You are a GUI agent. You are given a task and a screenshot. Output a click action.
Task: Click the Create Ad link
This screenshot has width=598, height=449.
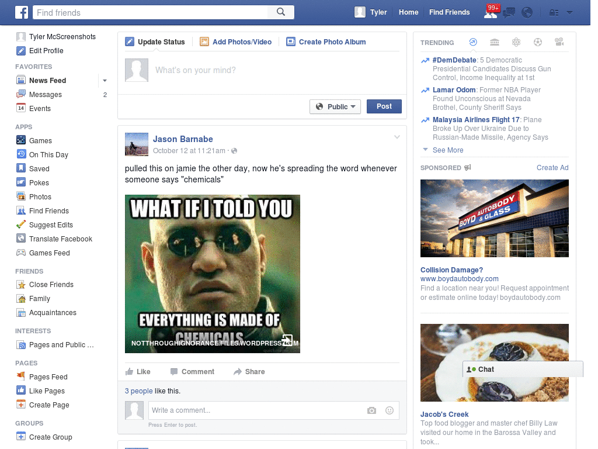(552, 168)
